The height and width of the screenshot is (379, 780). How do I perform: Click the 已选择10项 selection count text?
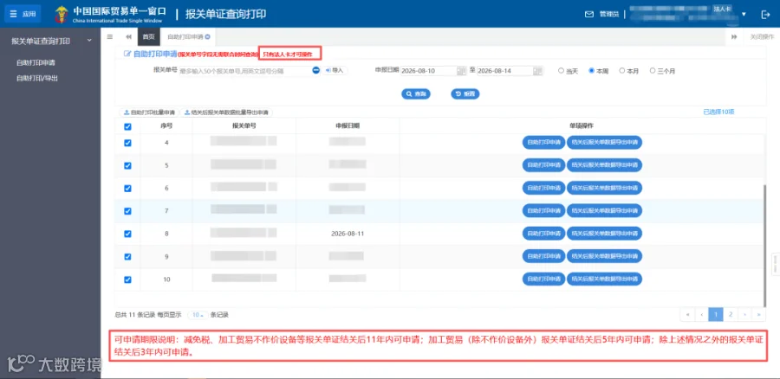coord(718,112)
